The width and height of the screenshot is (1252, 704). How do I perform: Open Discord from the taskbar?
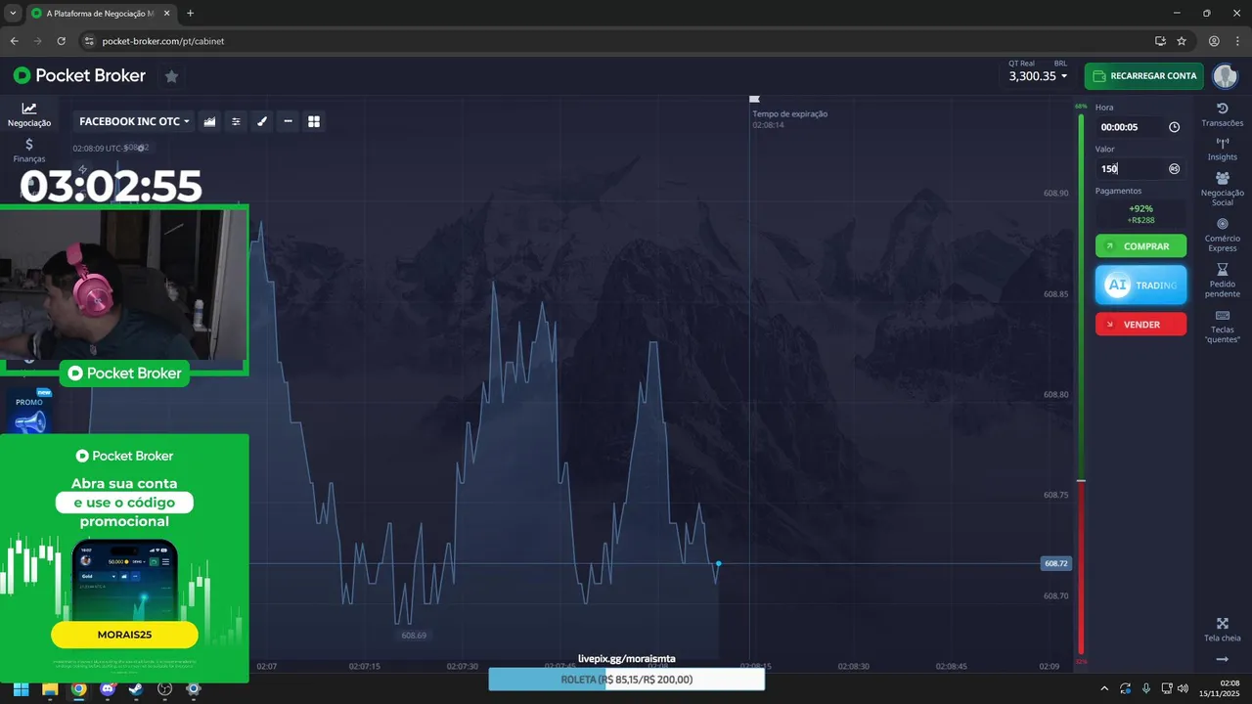pos(108,688)
